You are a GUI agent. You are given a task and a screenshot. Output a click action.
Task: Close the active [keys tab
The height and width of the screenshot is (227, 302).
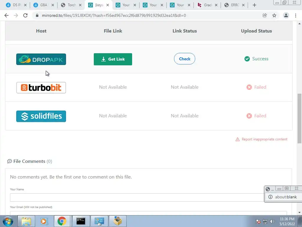tap(108, 5)
